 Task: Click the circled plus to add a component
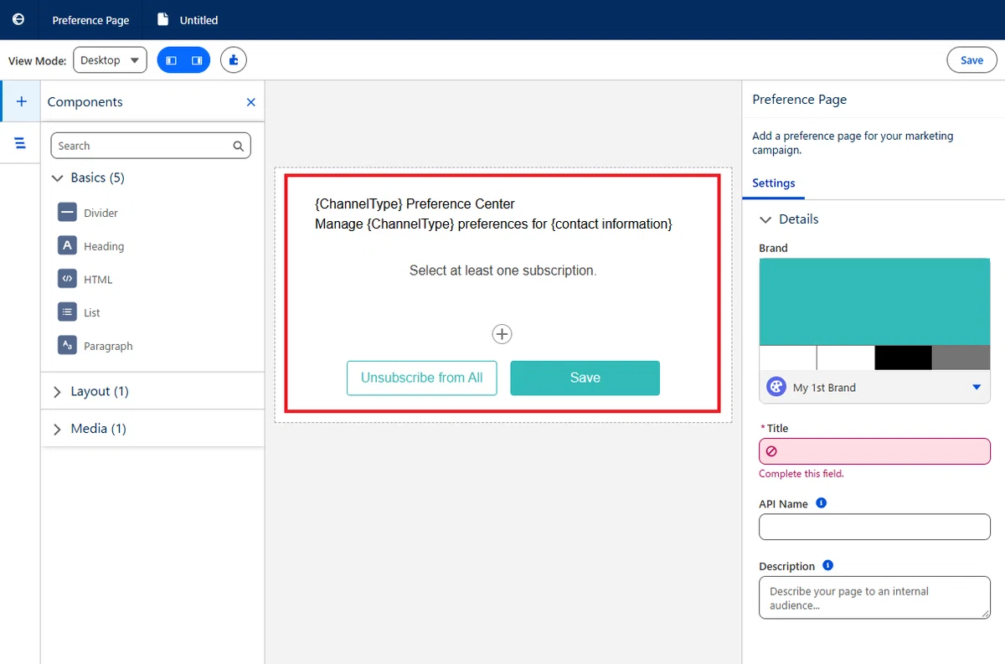[x=502, y=334]
